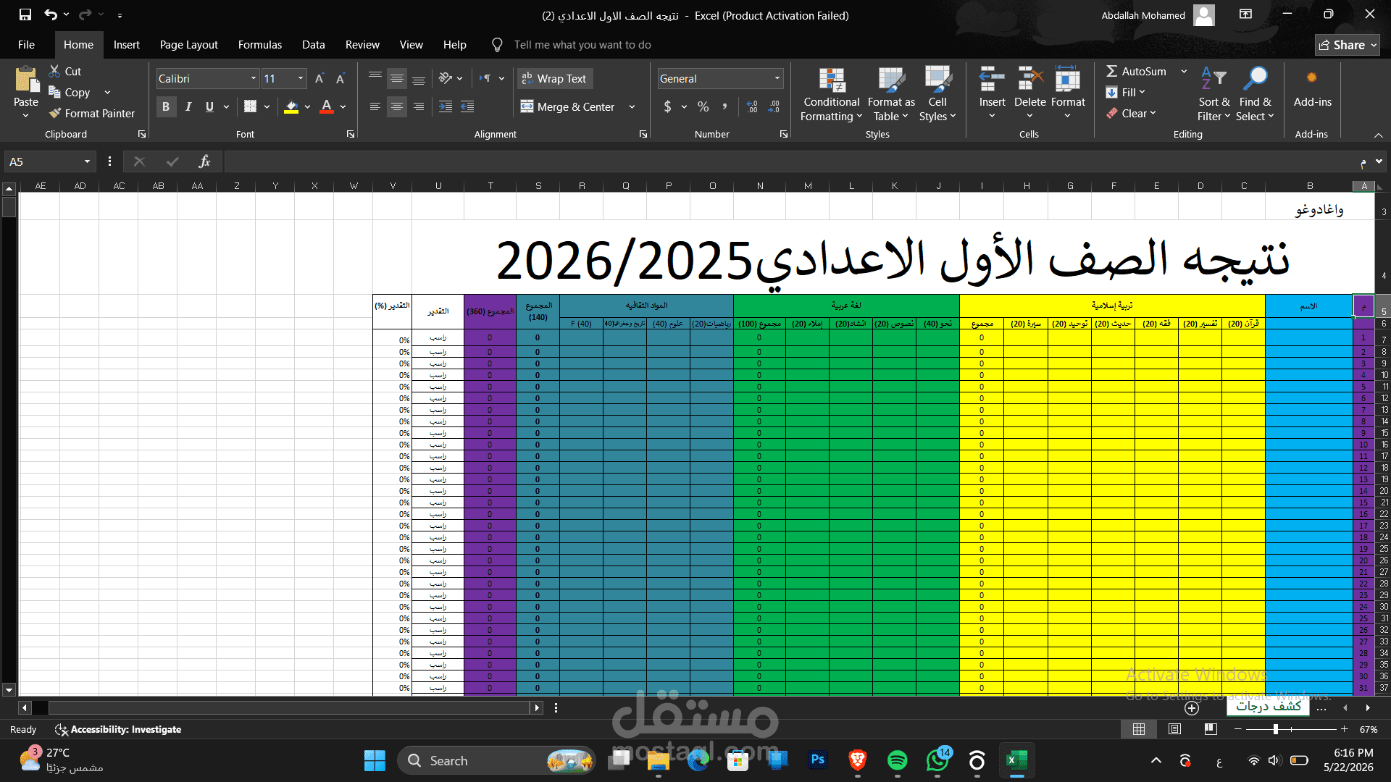Click the Cell Styles icon
Image resolution: width=1391 pixels, height=782 pixels.
tap(937, 80)
